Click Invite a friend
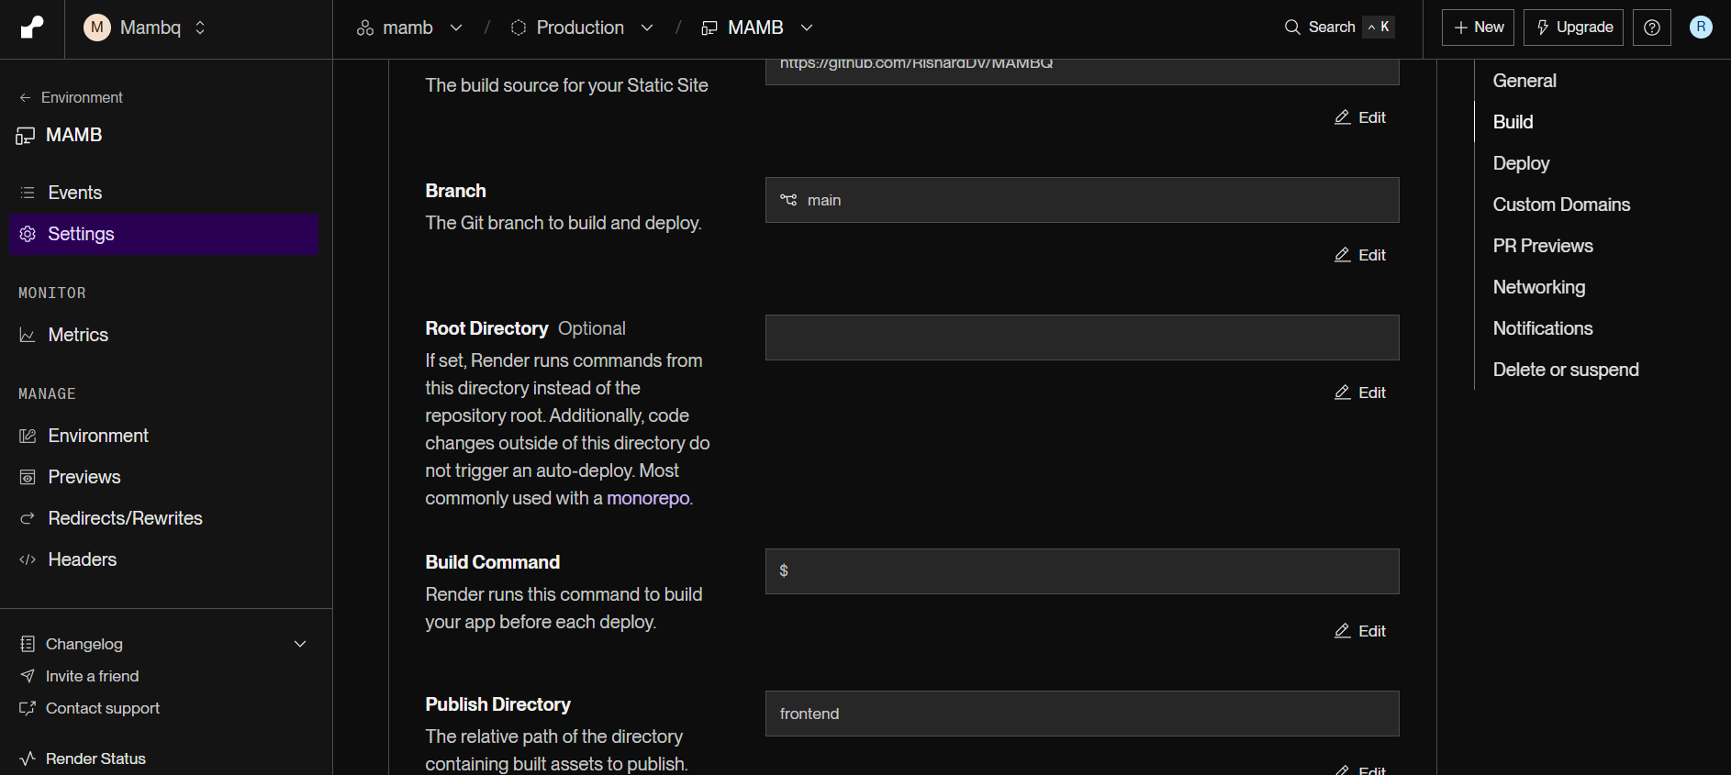 (92, 676)
